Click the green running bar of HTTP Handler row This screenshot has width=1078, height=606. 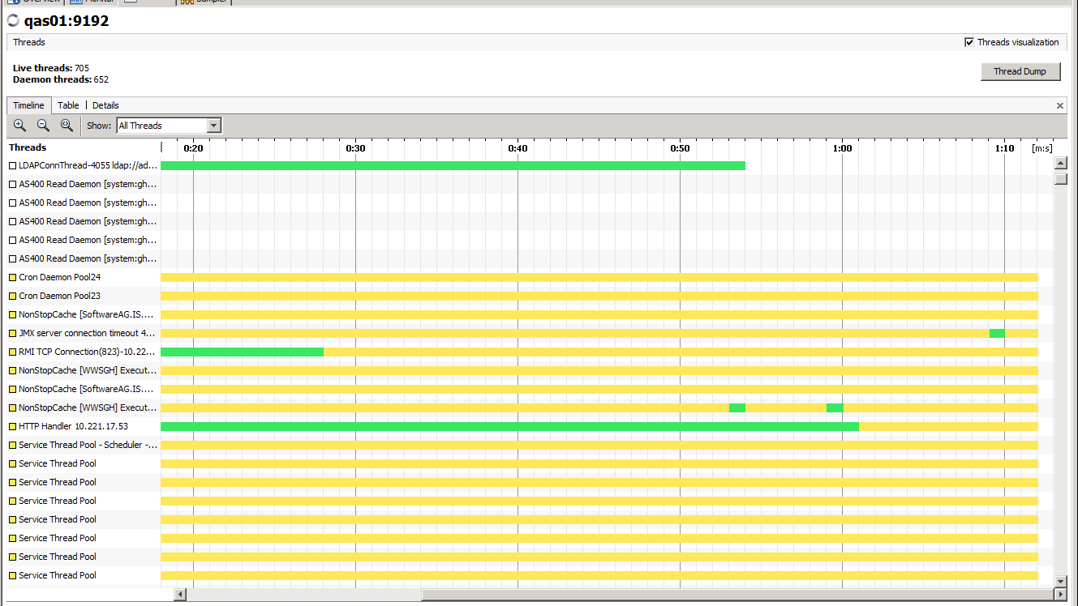click(509, 426)
